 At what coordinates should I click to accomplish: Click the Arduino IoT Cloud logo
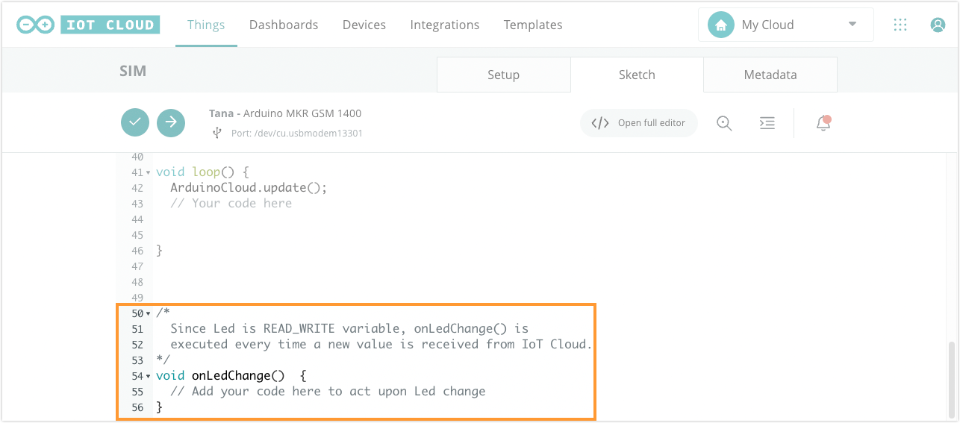(88, 25)
